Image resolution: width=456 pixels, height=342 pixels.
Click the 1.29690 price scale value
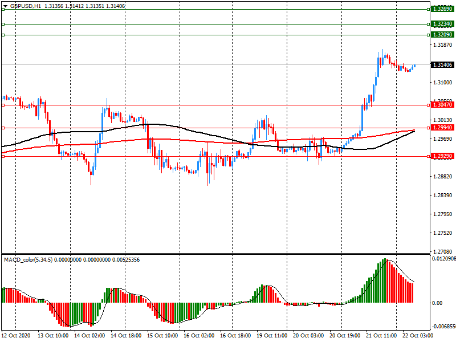[443, 139]
